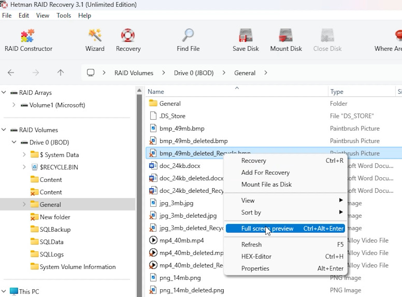The image size is (402, 297).
Task: Open HEX-Editor from context menu
Action: [285, 257]
